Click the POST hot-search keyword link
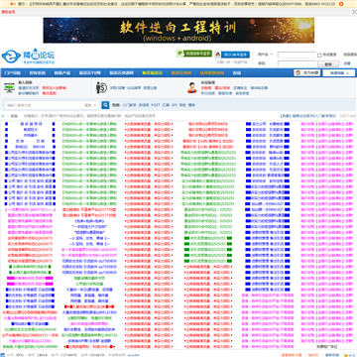Screen dimensions: 357x357 pos(156,105)
